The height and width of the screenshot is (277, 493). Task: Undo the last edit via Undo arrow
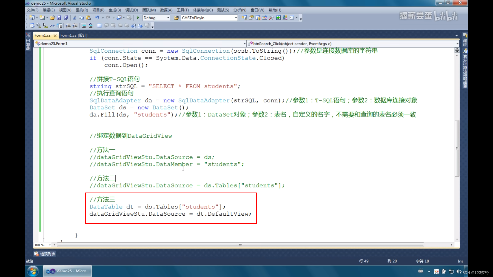coord(97,18)
